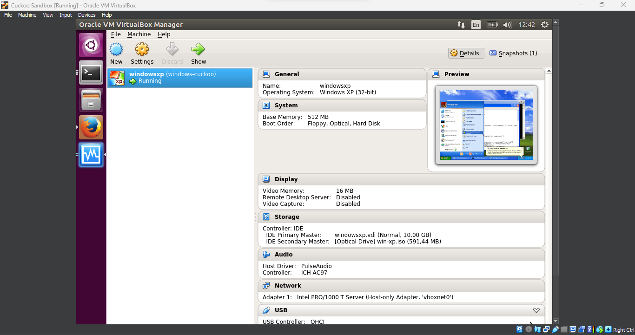This screenshot has width=635, height=335.
Task: Launch Firefox from the Ubuntu launcher
Action: 91,127
